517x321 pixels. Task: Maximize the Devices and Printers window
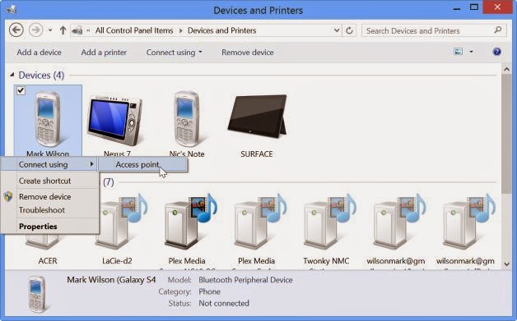click(x=474, y=7)
